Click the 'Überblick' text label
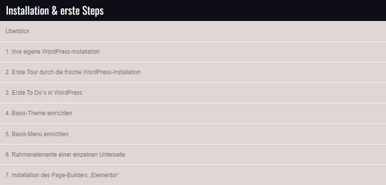This screenshot has height=185, width=386. point(18,31)
